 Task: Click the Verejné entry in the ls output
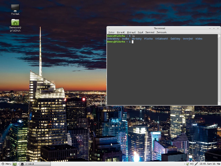pos(188,39)
